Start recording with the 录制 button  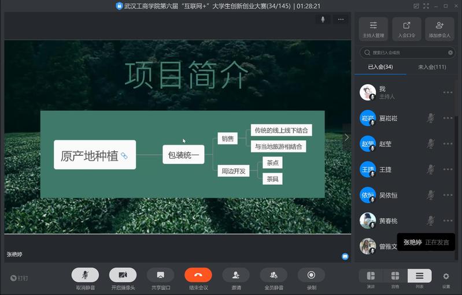pos(311,275)
